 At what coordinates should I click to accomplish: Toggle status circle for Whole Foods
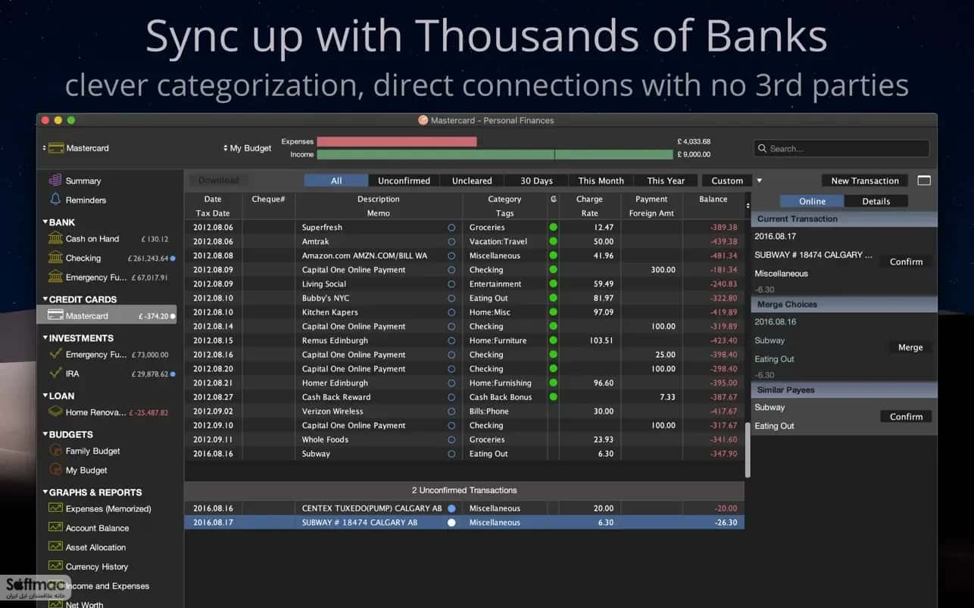point(451,439)
